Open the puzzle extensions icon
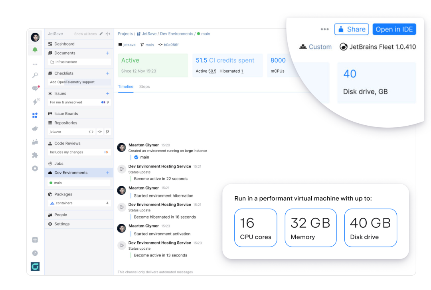This screenshot has width=431, height=290. [35, 155]
